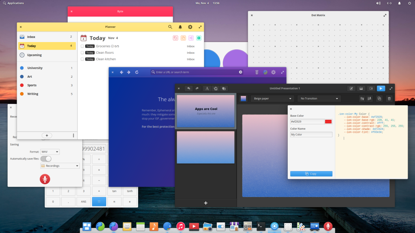Viewport: 415px width, 233px height.
Task: Select Upcoming in the Planner sidebar
Action: pos(47,55)
